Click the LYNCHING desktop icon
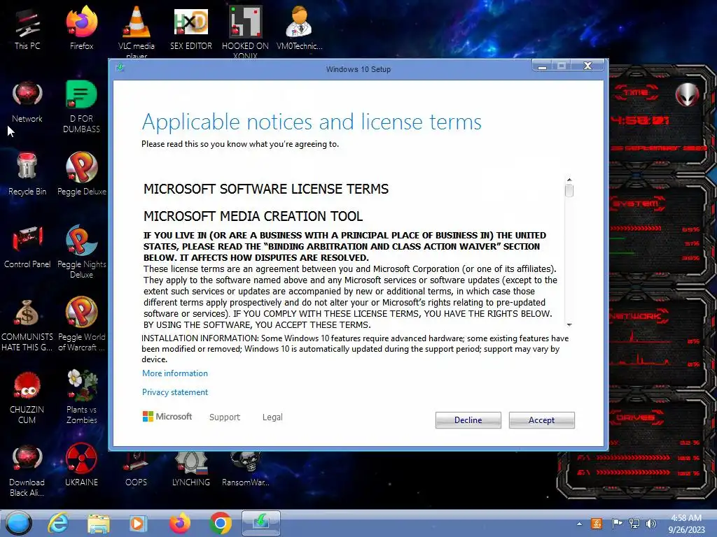717x537 pixels. pos(191,469)
